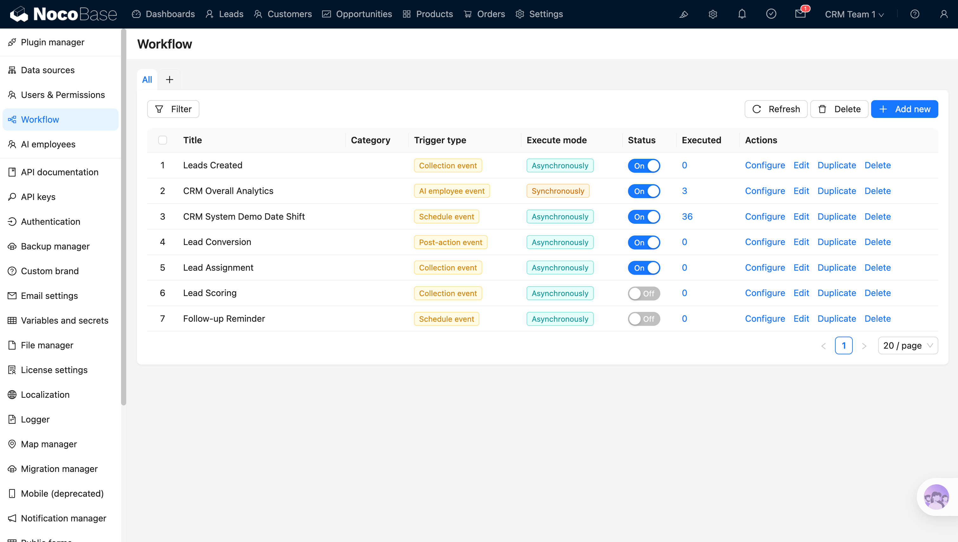
Task: Click the help question mark icon
Action: pyautogui.click(x=915, y=14)
